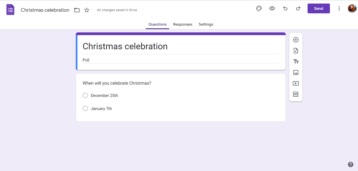Open the three-dot More options menu
Viewport: 358px width, 171px height.
(x=339, y=8)
